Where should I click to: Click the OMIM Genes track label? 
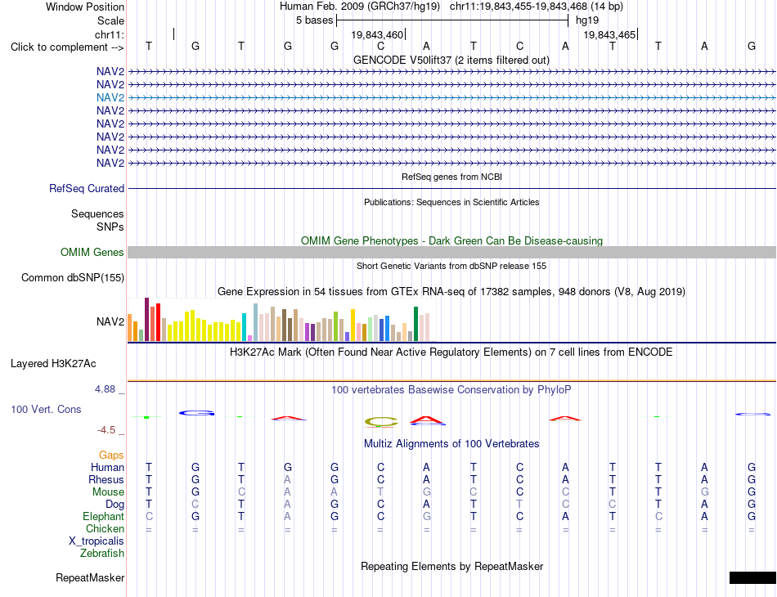click(92, 252)
